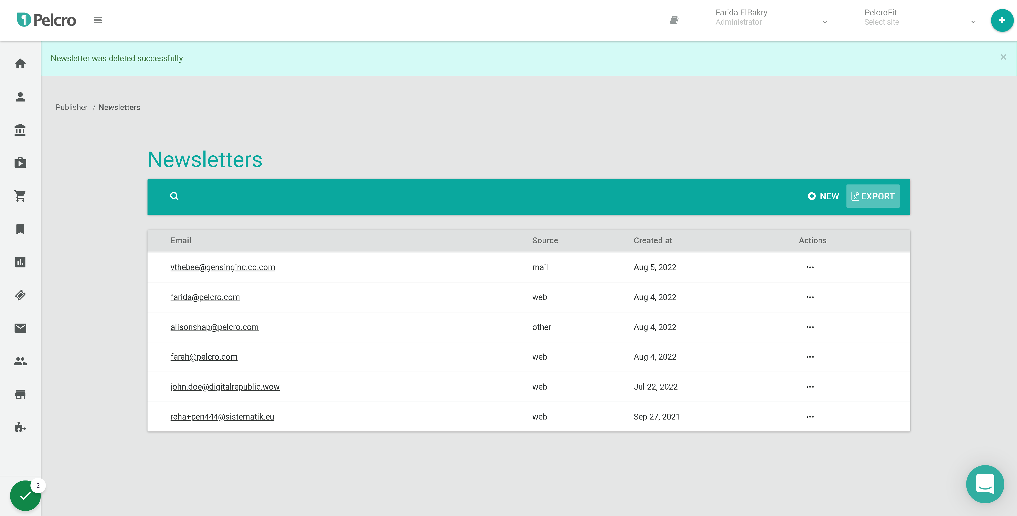This screenshot has height=516, width=1017.
Task: Click the ticket coupon sidebar icon
Action: pos(20,295)
